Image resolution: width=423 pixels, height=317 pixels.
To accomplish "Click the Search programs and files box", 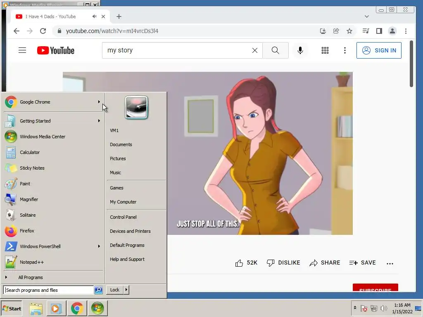I will point(49,290).
